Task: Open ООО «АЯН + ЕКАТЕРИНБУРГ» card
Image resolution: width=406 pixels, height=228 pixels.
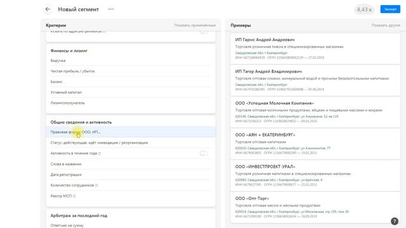Action: [x=315, y=144]
